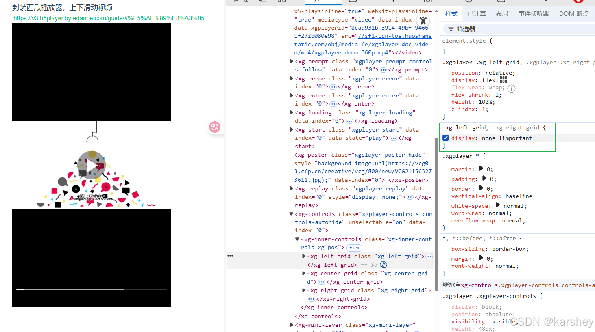Click the 'flex-shrink: 1' declaration

476,95
